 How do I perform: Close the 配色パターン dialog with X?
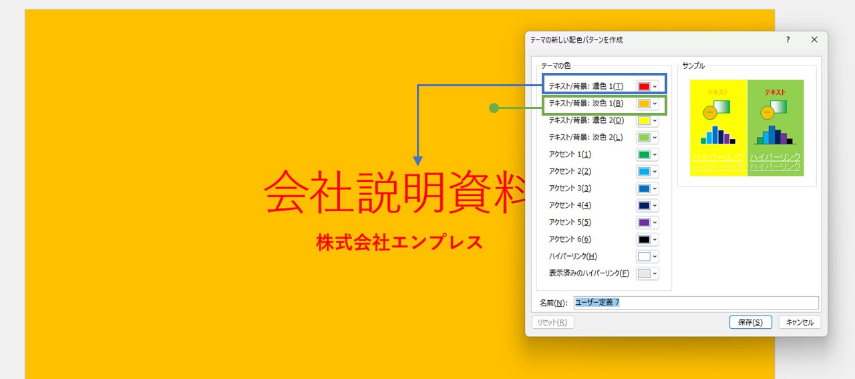click(x=814, y=40)
